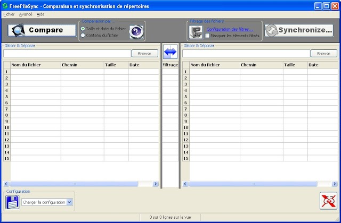Image resolution: width=341 pixels, height=223 pixels.
Task: Select row 1 header in left grid
Action: pyautogui.click(x=7, y=72)
